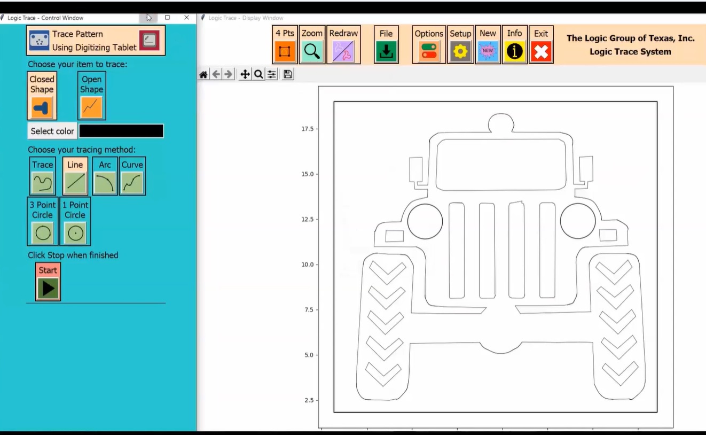706x435 pixels.
Task: Activate the pan tool in the display toolbar
Action: pyautogui.click(x=245, y=74)
